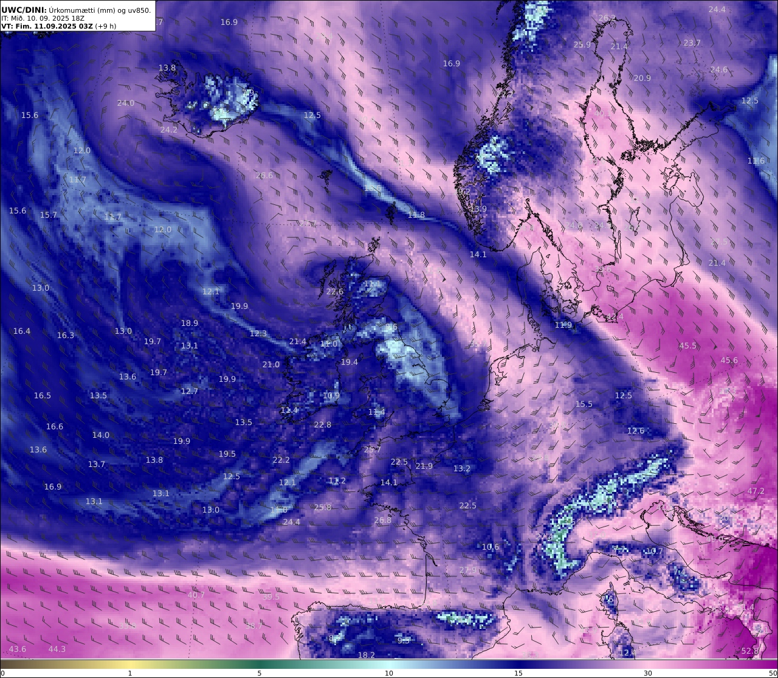
Task: Click the color bar tick labeled 50
Action: 773,673
